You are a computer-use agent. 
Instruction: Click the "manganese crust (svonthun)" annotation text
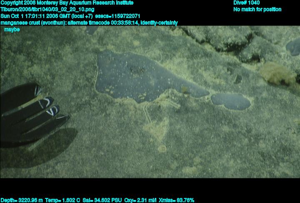point(33,23)
